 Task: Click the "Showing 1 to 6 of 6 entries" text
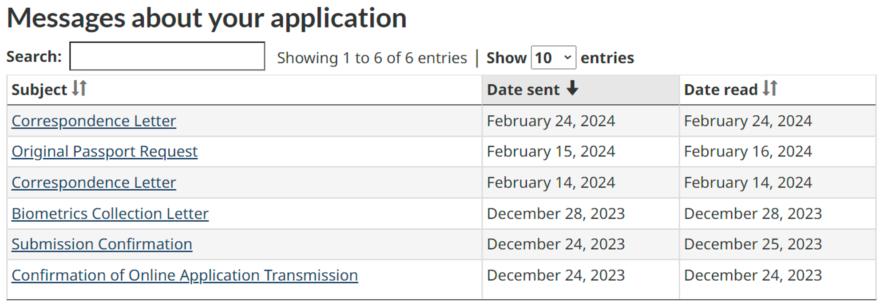coord(372,58)
